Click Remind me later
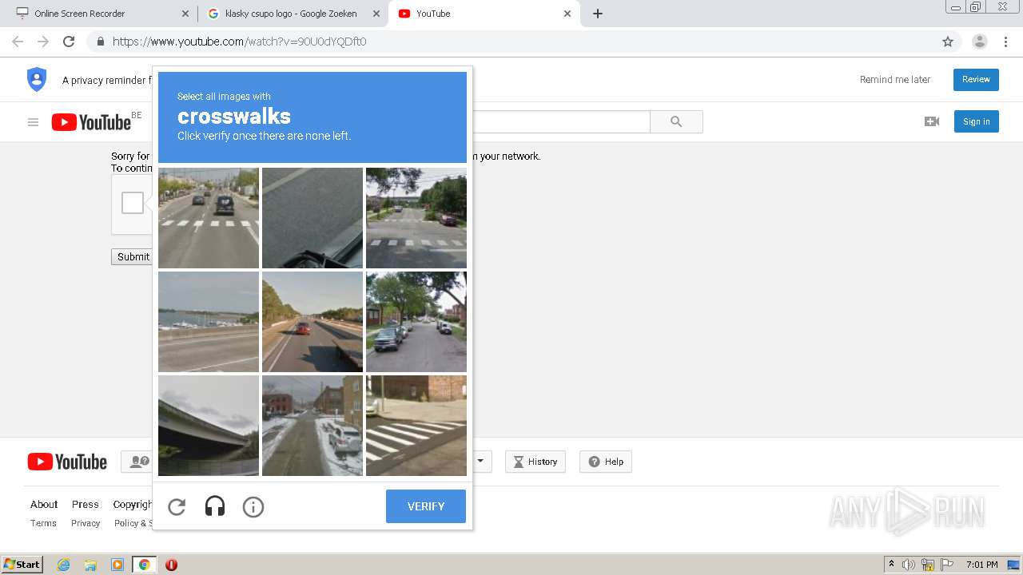The height and width of the screenshot is (575, 1023). tap(895, 80)
